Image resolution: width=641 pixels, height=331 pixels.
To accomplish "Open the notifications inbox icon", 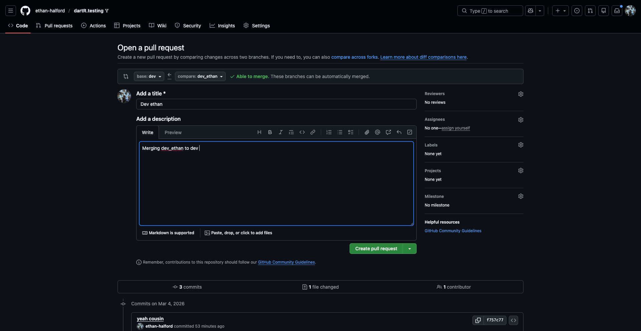I will pyautogui.click(x=617, y=11).
